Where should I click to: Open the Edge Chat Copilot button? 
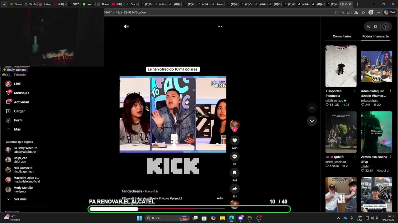[x=389, y=12]
